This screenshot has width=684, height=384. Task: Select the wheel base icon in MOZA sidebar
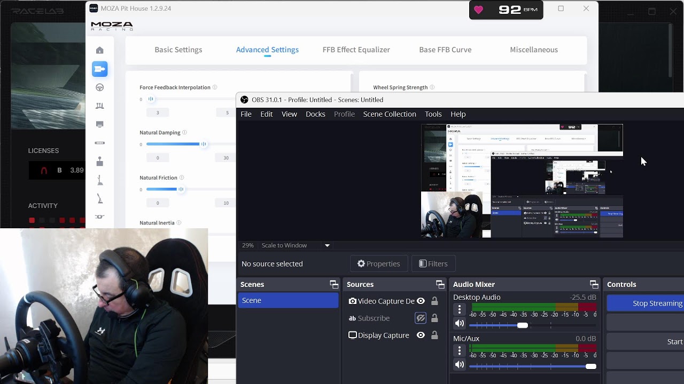coord(100,69)
